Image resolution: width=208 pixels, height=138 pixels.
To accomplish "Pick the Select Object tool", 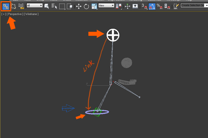I will pos(46,6).
